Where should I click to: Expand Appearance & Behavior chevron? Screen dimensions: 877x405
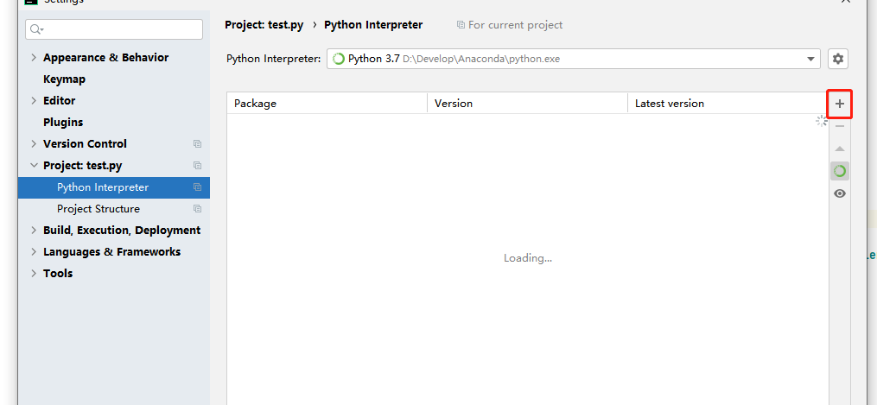click(x=34, y=58)
